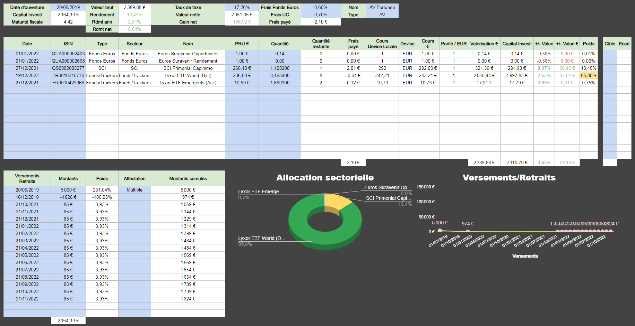Click the SCI Primonial Capimmo name cell
The height and width of the screenshot is (326, 635).
[x=188, y=68]
